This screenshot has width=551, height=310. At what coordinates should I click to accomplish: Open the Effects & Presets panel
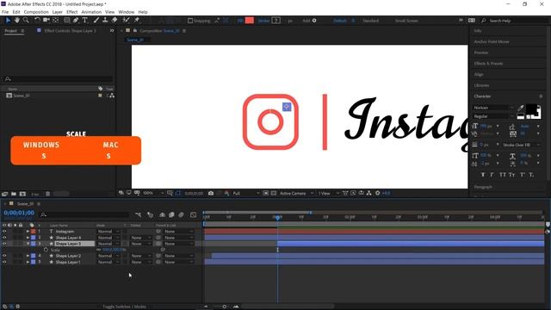click(488, 64)
